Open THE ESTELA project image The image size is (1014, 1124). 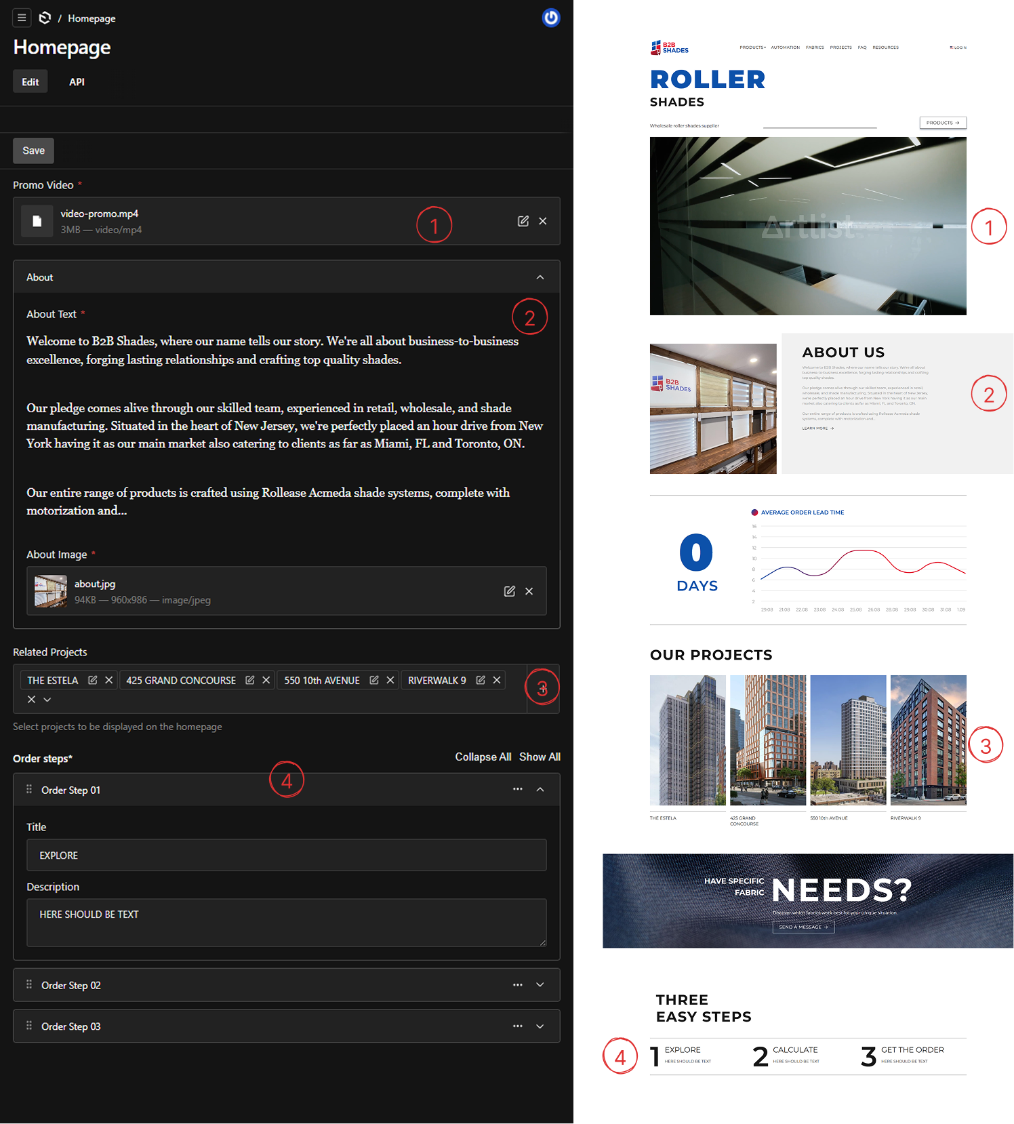coord(688,740)
